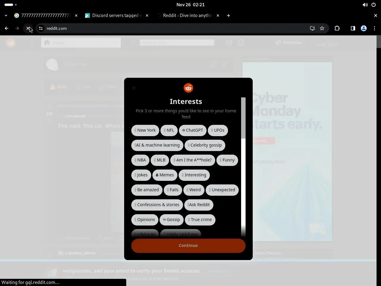The width and height of the screenshot is (381, 286).
Task: Choose the Opinions interest chip
Action: (x=145, y=220)
